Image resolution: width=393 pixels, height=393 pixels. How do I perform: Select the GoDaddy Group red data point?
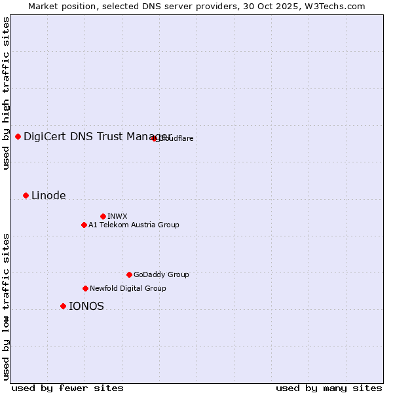(x=129, y=274)
